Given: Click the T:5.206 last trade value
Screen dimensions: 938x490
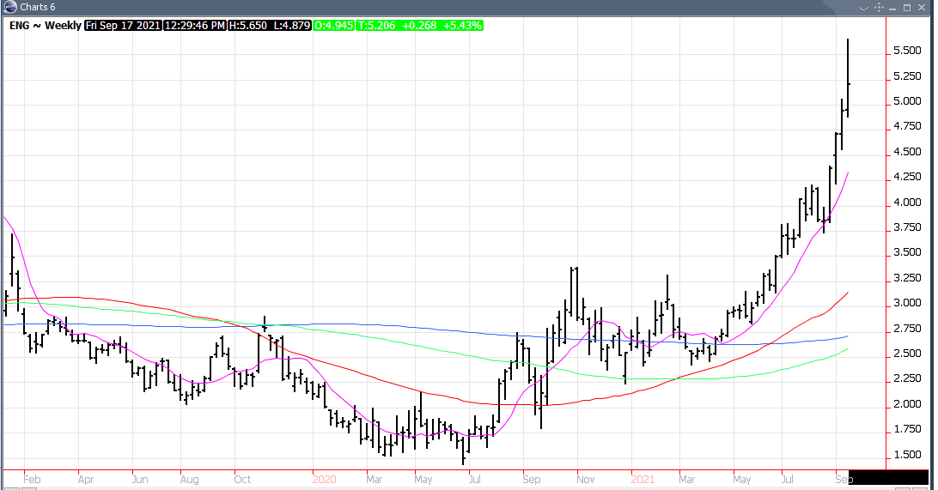Looking at the screenshot, I should 375,26.
